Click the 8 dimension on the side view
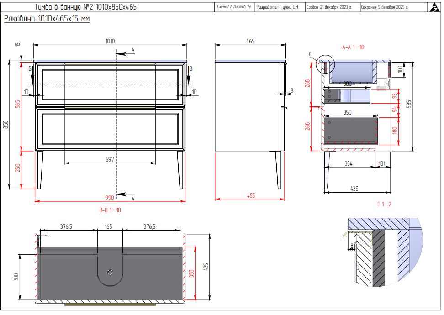This screenshot has width=444, height=315. pyautogui.click(x=292, y=90)
